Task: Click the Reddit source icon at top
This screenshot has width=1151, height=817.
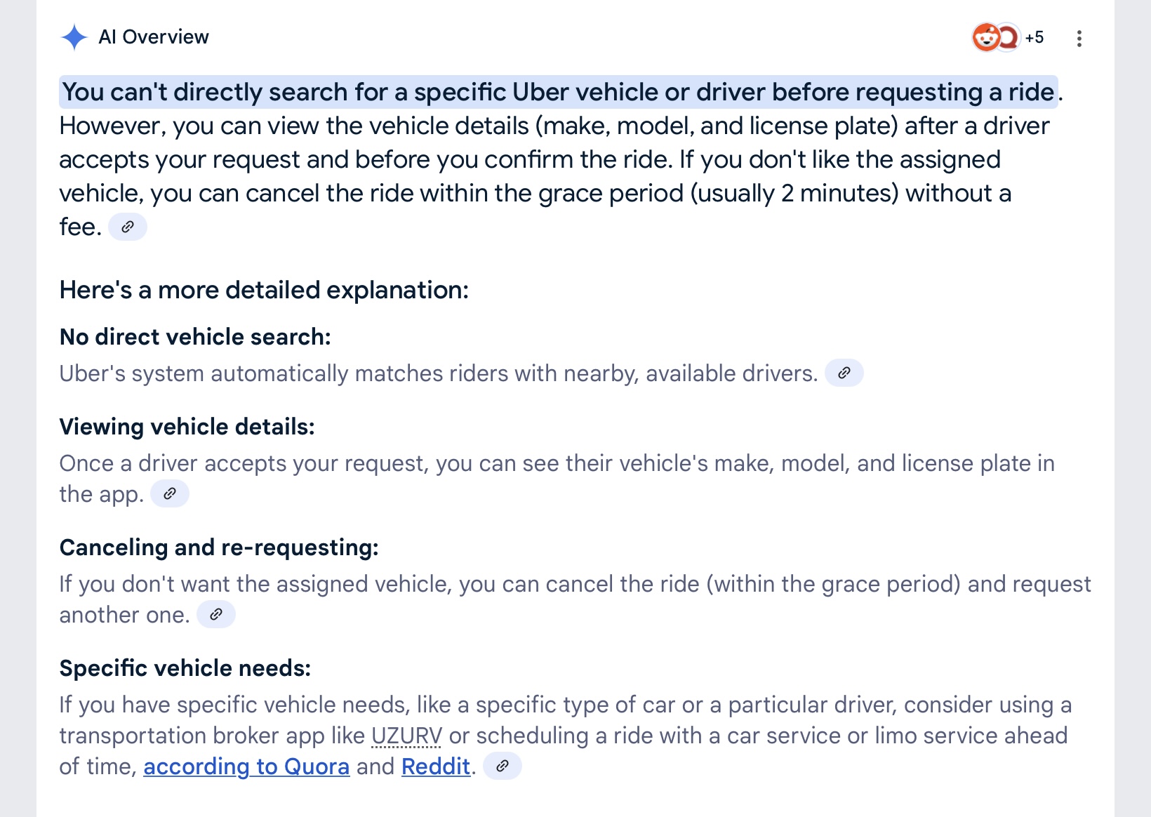Action: 986,37
